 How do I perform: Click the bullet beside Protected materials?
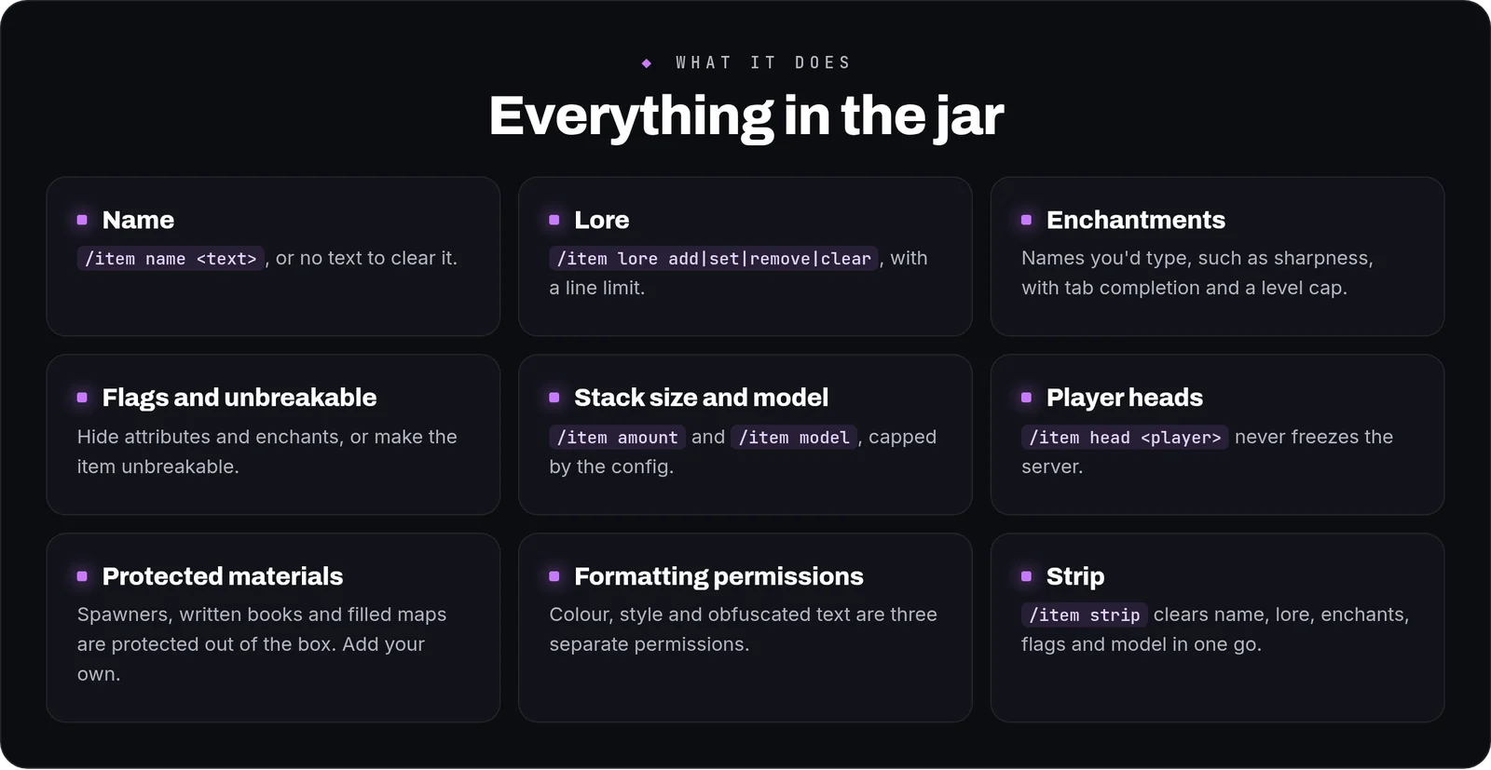point(82,576)
